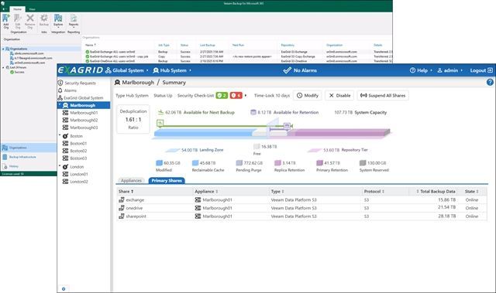Collapse the Marlborough hub node
Image resolution: width=496 pixels, height=293 pixels.
pos(60,104)
